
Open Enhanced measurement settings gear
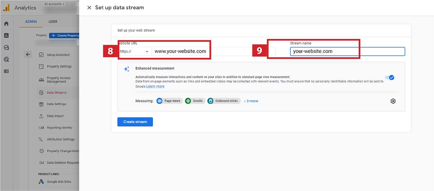(393, 101)
